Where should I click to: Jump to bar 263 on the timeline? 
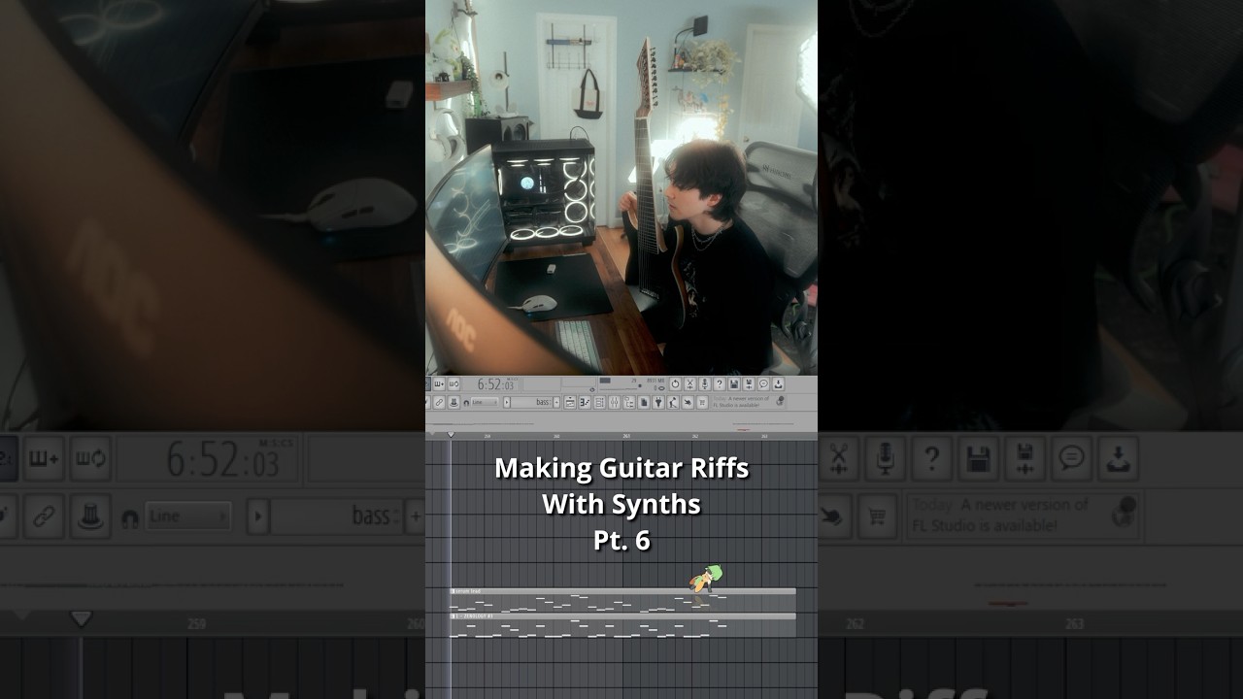click(764, 436)
